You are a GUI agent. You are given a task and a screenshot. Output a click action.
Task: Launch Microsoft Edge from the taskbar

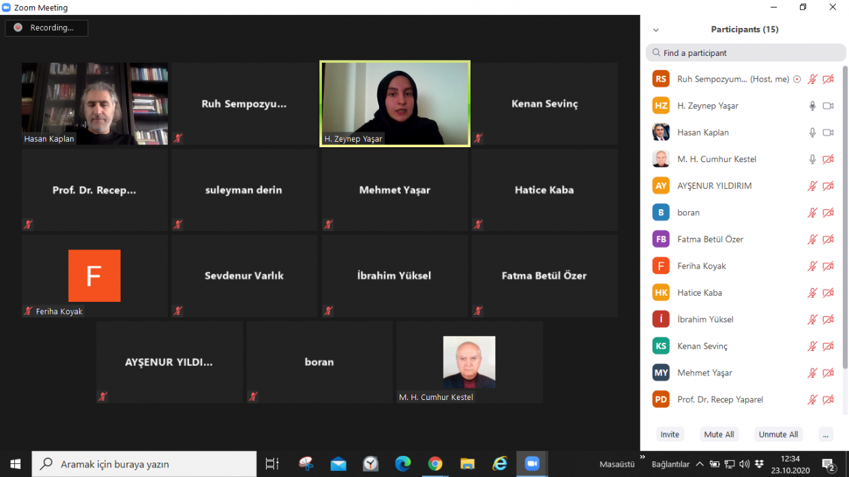click(x=403, y=464)
